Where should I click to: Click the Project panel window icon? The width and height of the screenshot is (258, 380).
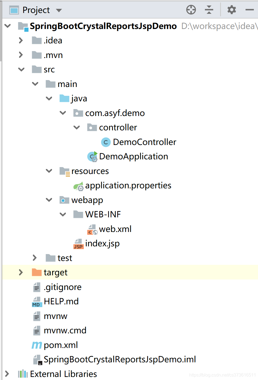click(x=14, y=10)
